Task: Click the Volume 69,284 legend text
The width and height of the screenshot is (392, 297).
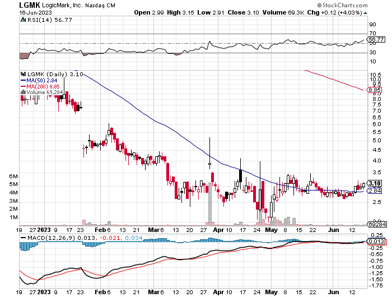Action: tap(44, 92)
